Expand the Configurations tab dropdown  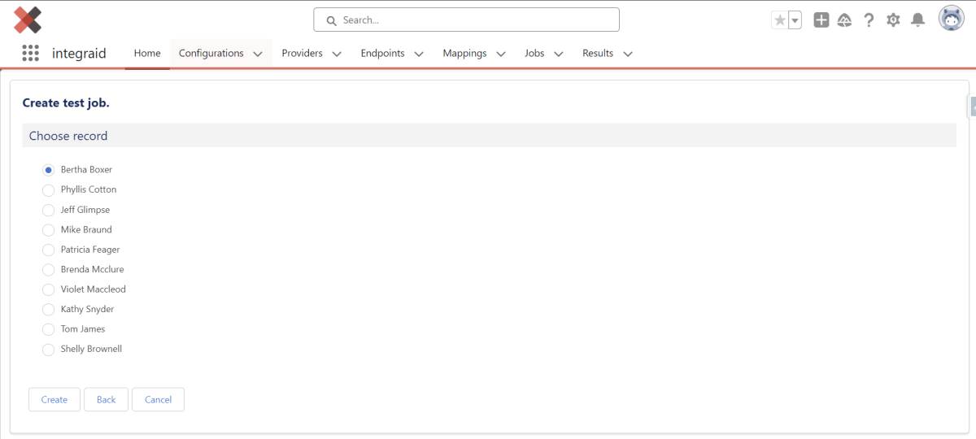coord(258,54)
